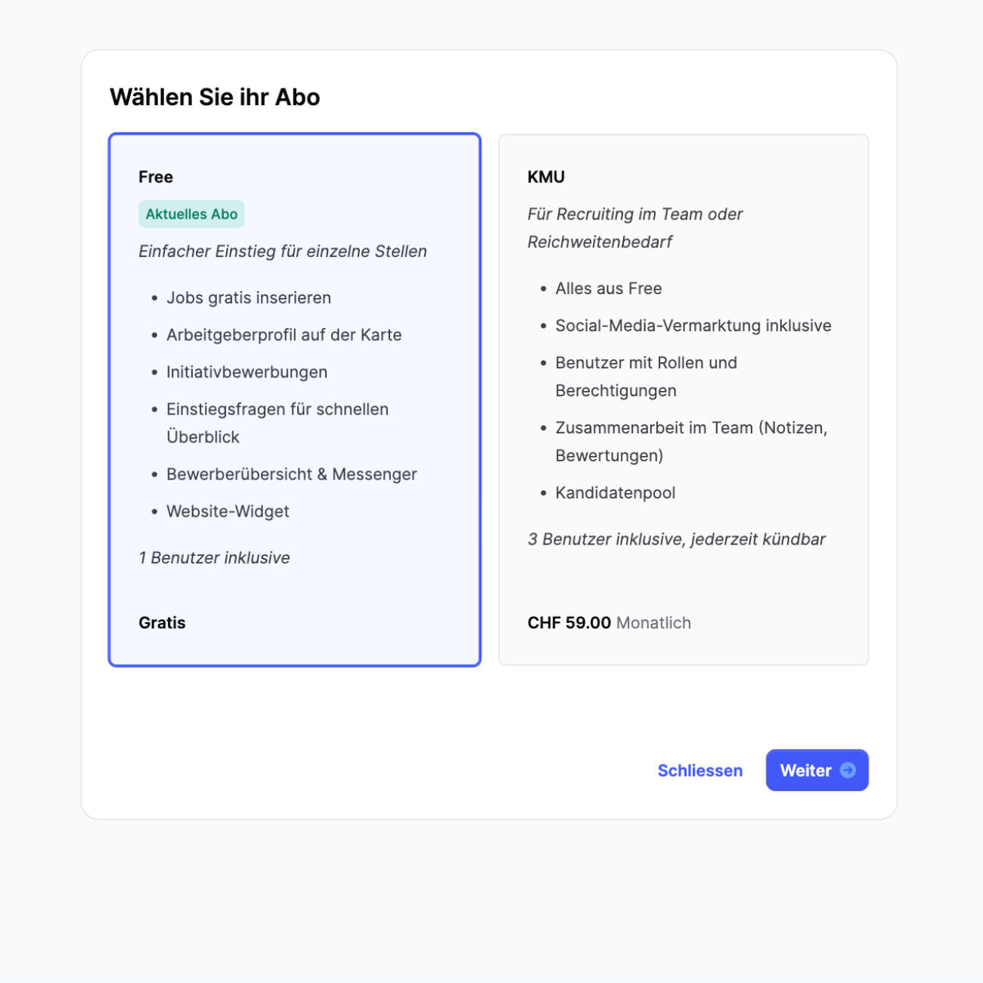The width and height of the screenshot is (983, 983).
Task: Click the green Aktuelles Abo badge
Action: coord(191,214)
